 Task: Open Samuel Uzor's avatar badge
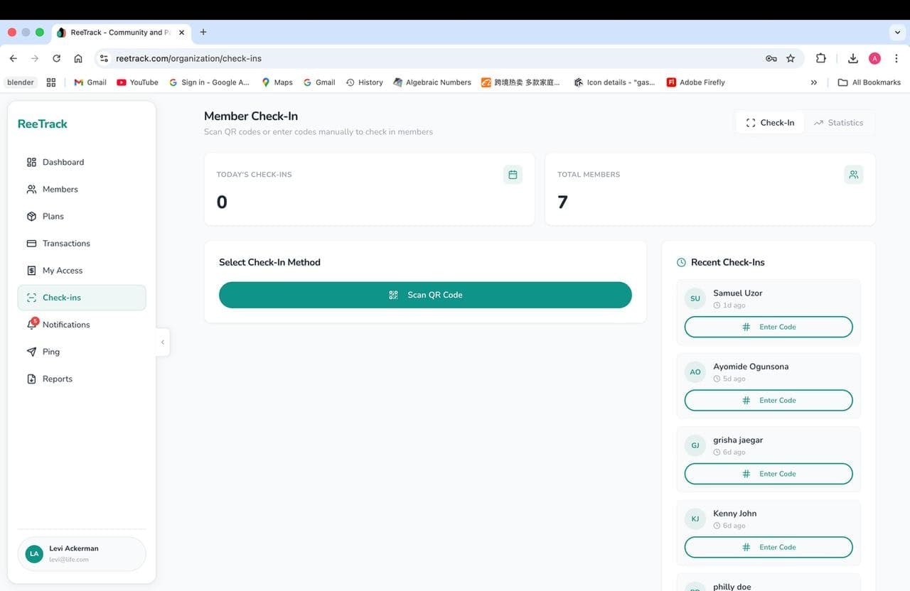(695, 298)
